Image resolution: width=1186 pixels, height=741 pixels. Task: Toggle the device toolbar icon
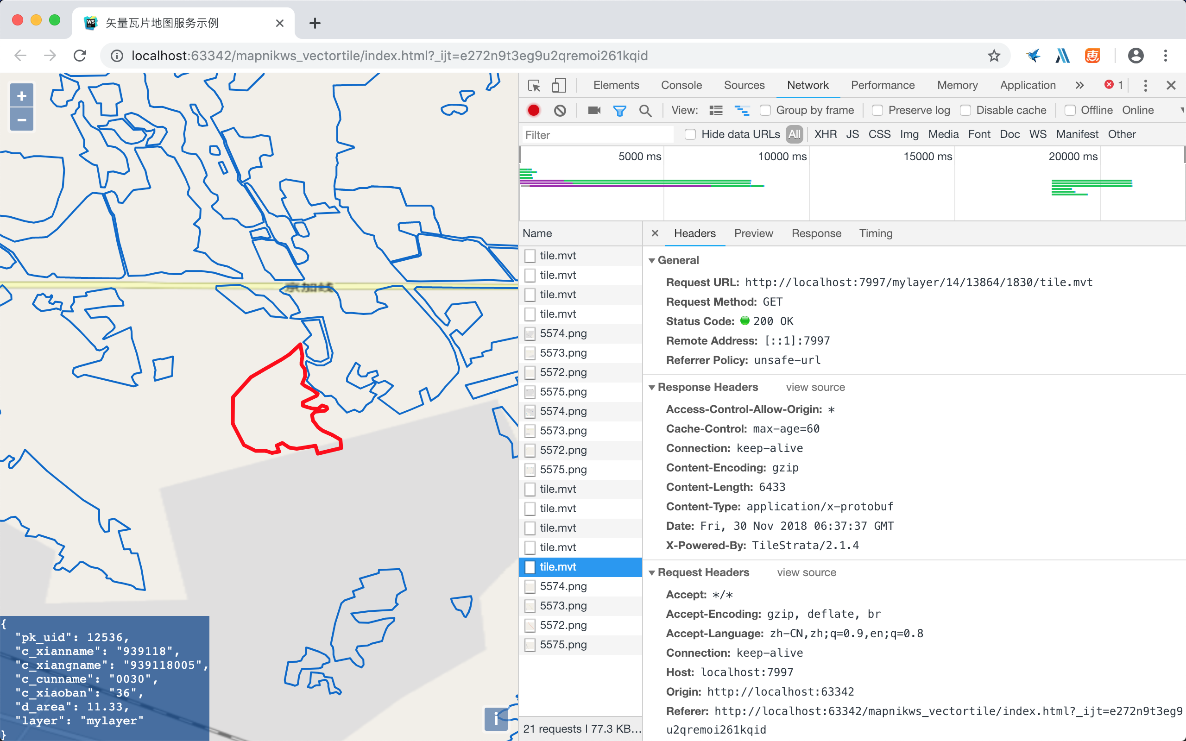(559, 85)
